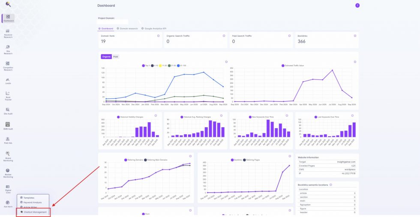420x217 pixels.
Task: Open Digital Card in sidebar
Action: click(8, 189)
